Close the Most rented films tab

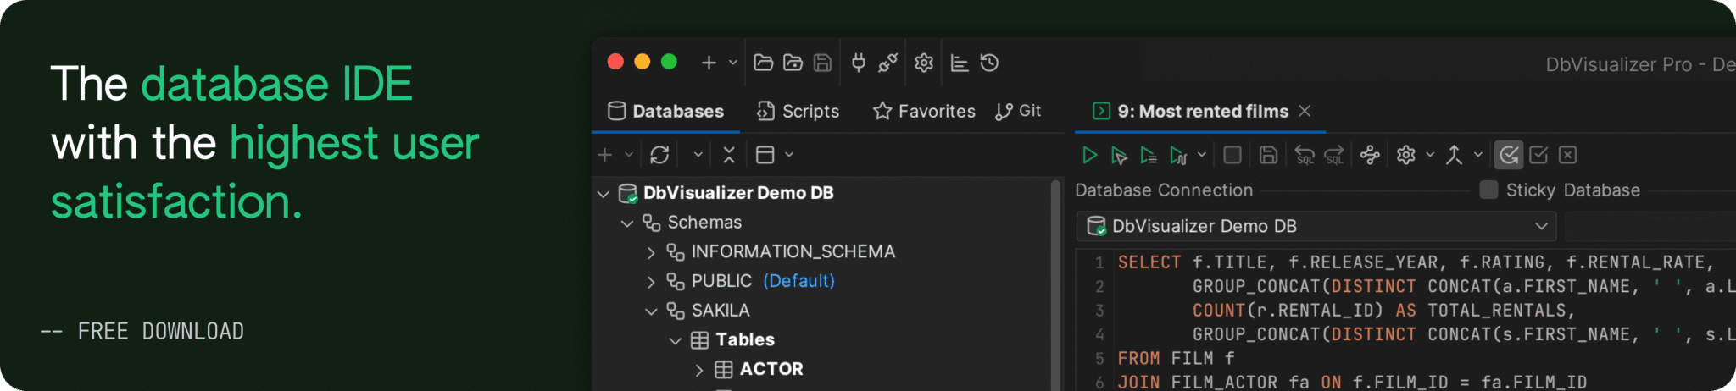pos(1305,111)
